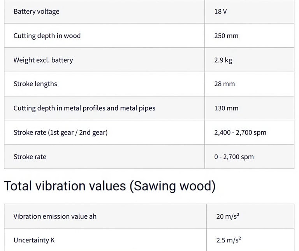299x251 pixels.
Task: Select the 2,400 - 2,700 spm value
Action: tap(240, 132)
